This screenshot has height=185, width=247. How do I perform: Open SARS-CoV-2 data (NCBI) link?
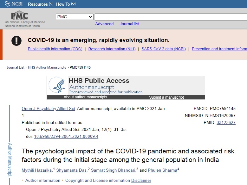[x=164, y=49]
